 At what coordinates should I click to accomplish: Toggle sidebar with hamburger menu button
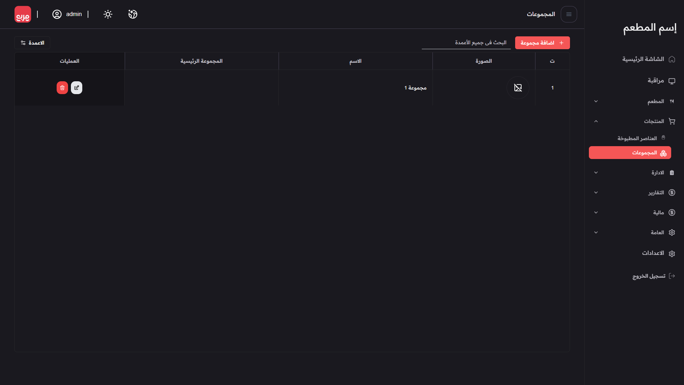pyautogui.click(x=569, y=14)
